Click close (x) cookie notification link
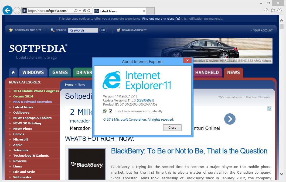This screenshot has height=182, width=286. 174,19
